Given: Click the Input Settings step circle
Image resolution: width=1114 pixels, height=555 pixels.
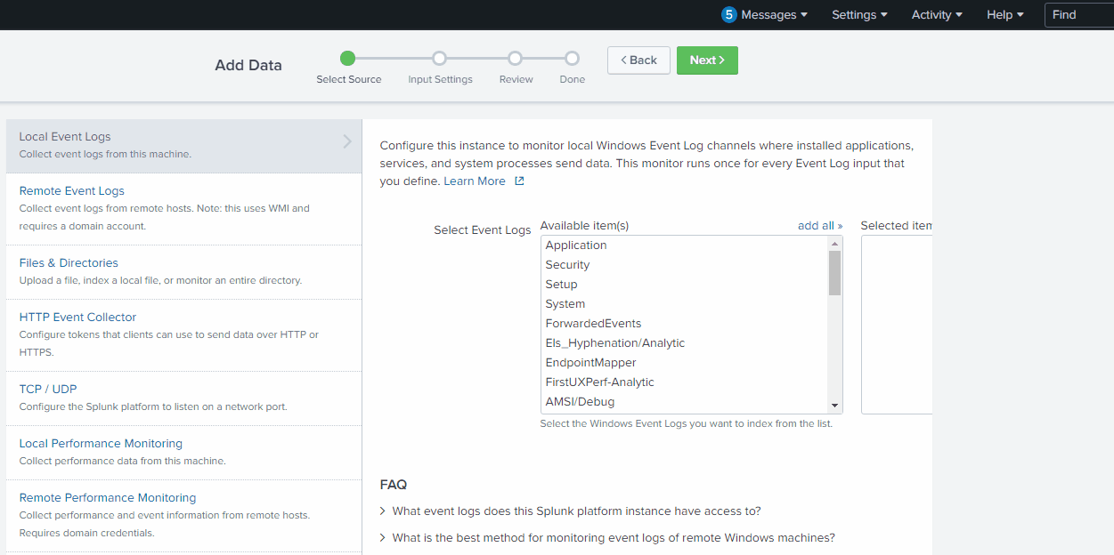Looking at the screenshot, I should 439,59.
